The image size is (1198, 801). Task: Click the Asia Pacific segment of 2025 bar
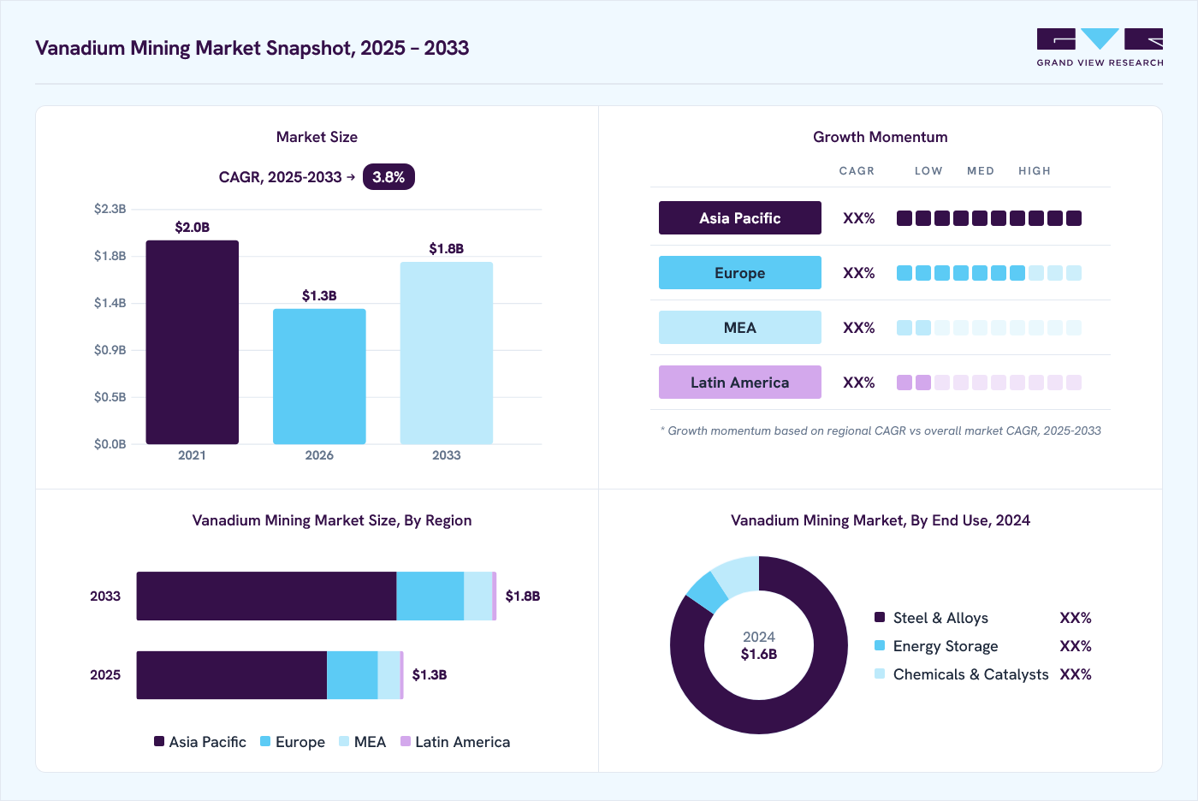232,675
